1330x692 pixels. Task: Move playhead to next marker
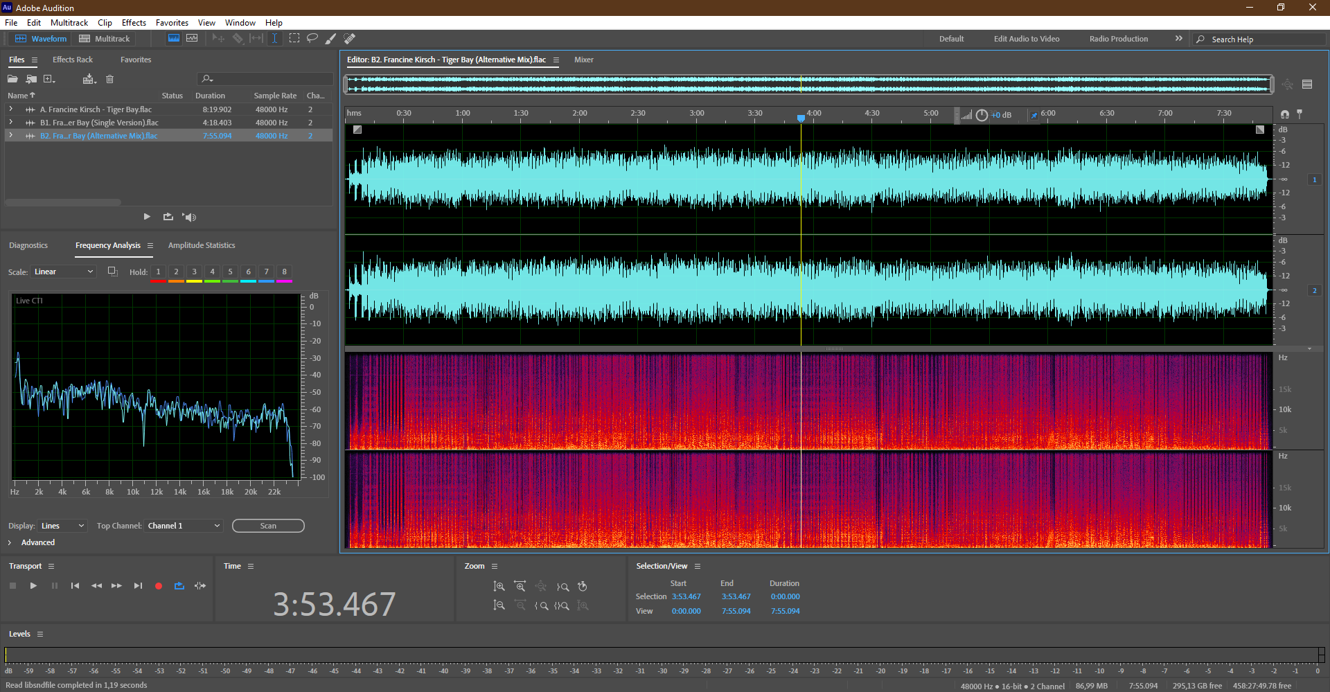click(x=138, y=586)
